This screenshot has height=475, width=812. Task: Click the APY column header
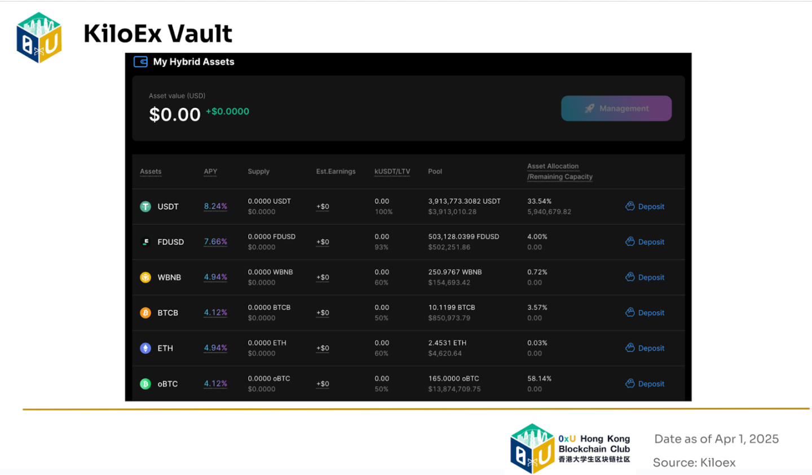coord(210,171)
